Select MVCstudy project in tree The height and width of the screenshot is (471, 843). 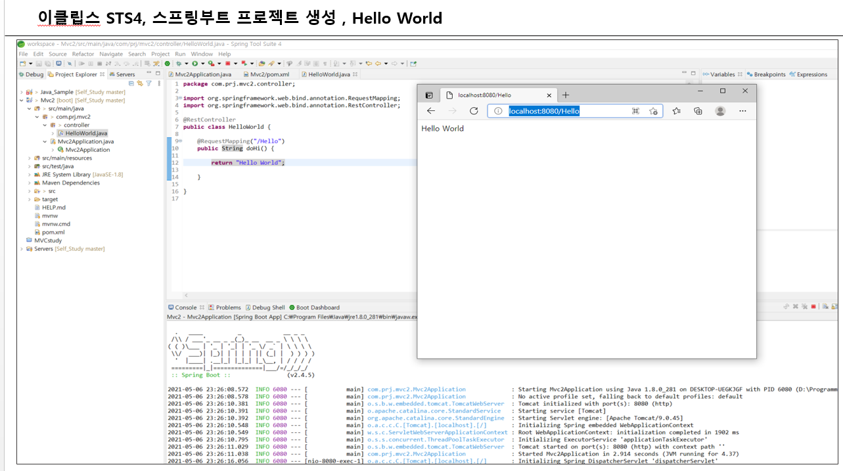[44, 240]
